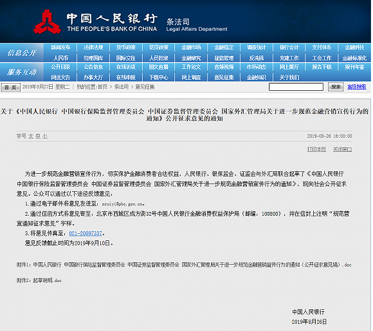Open 反洗钱 navigation item
The height and width of the screenshot is (331, 373).
257,58
